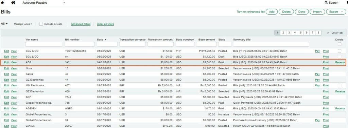Sort by Bill number column header
Image resolution: width=348 pixels, height=128 pixels.
(72, 40)
